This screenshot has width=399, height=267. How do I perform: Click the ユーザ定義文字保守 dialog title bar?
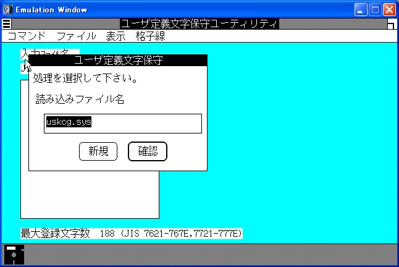pyautogui.click(x=117, y=61)
